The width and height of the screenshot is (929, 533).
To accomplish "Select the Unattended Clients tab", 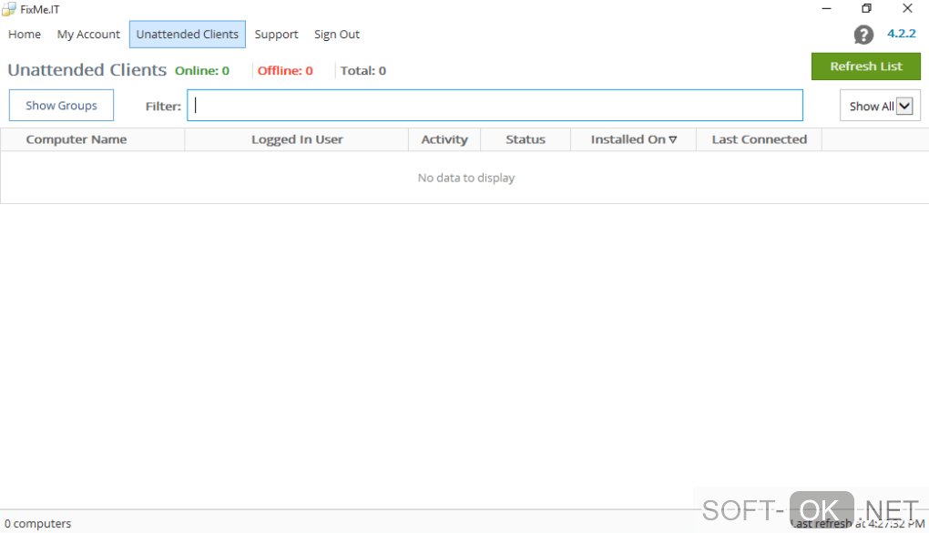I will coord(188,35).
